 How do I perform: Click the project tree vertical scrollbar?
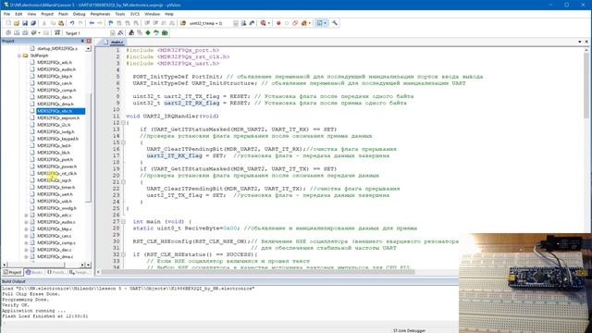(x=89, y=147)
